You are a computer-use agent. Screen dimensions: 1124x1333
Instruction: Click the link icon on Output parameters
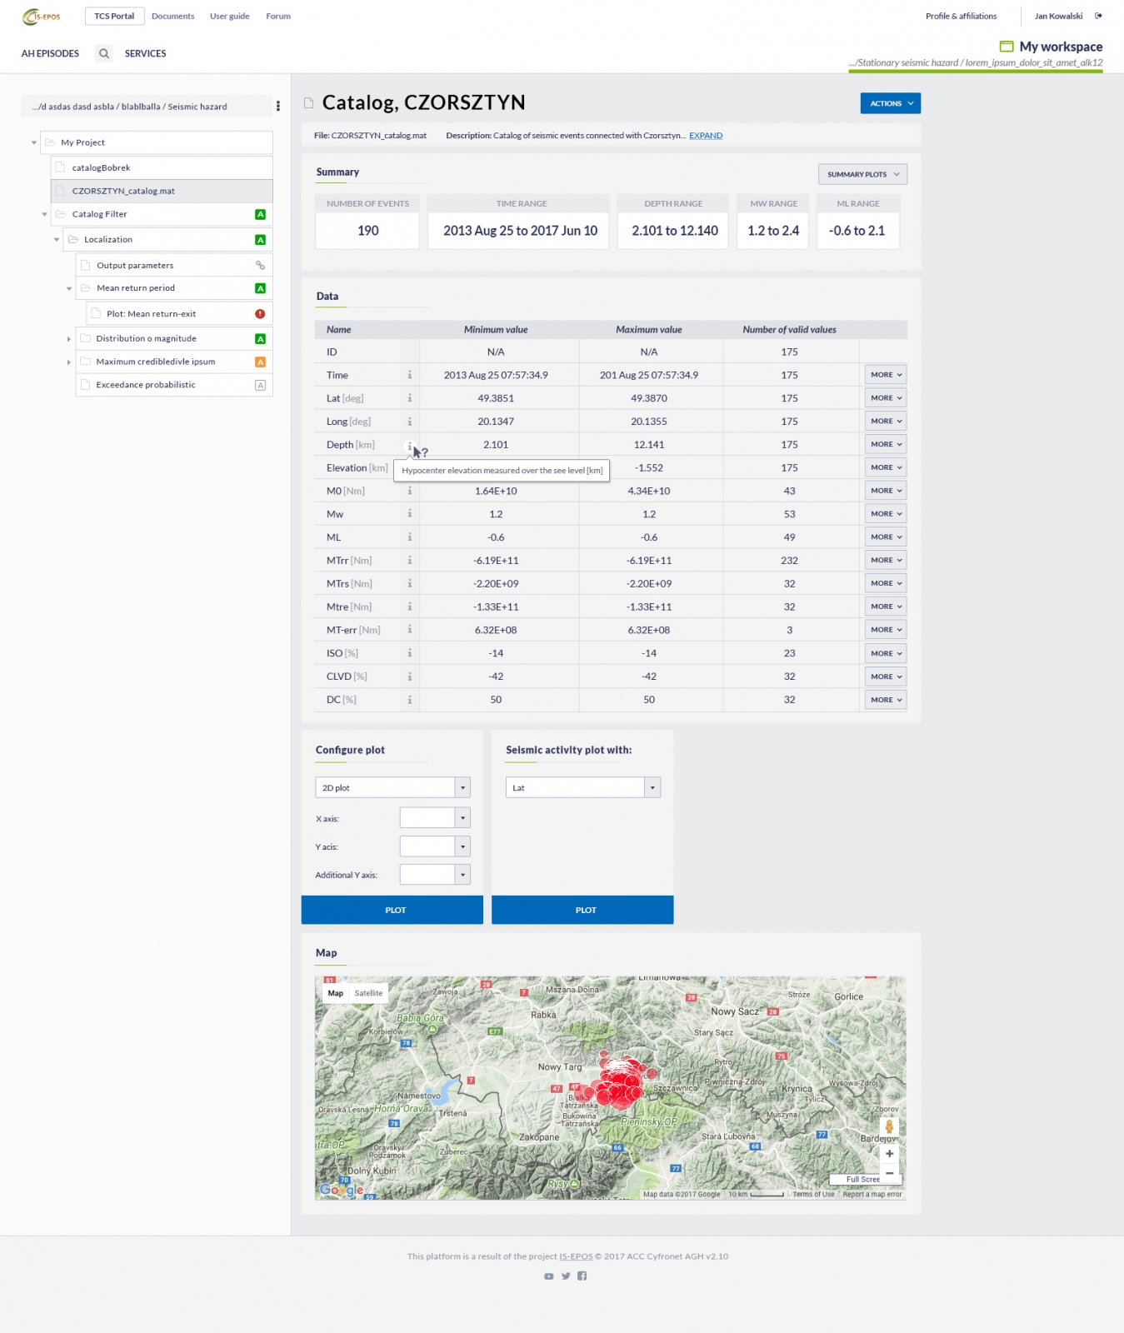[260, 265]
